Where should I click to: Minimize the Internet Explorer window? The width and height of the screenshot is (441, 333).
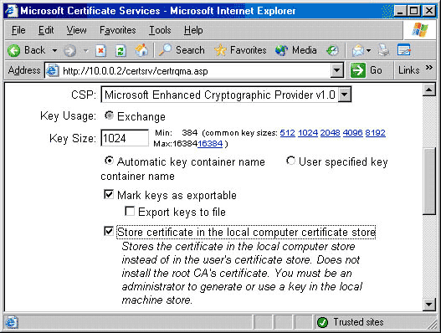tap(400, 11)
